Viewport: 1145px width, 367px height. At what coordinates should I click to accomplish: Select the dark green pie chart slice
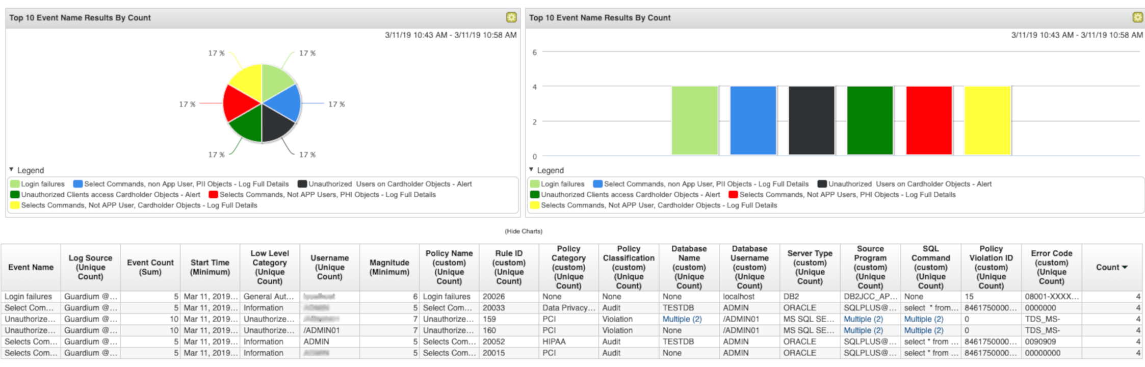click(249, 126)
